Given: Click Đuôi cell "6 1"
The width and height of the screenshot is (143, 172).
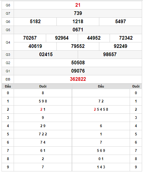Looking at the screenshot, I should 43,151.
